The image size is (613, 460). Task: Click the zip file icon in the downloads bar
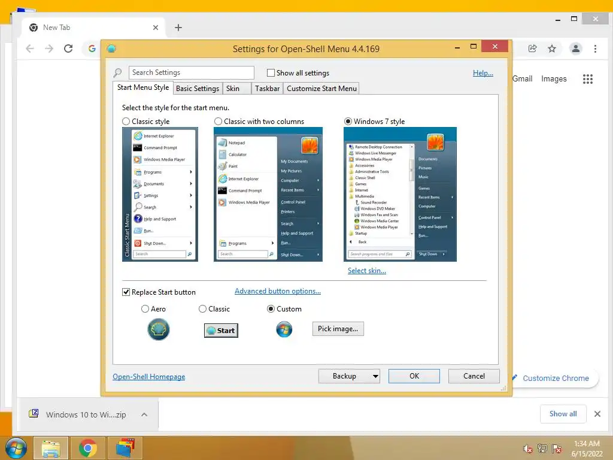pyautogui.click(x=34, y=414)
